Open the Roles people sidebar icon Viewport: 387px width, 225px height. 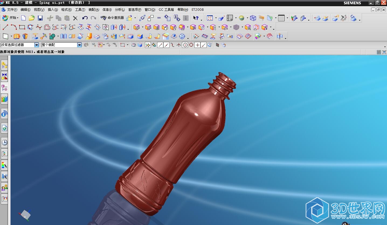tap(4, 188)
